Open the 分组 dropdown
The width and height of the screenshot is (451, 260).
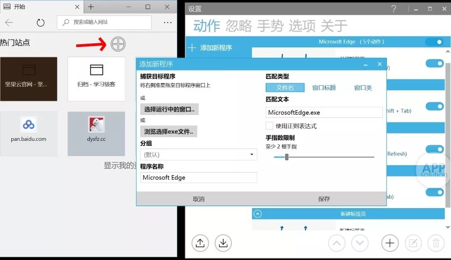(198, 155)
